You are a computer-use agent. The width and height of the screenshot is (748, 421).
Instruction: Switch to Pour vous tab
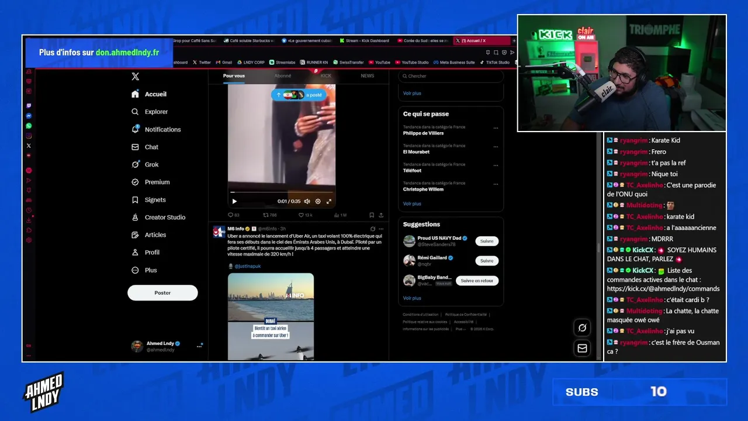(x=234, y=76)
